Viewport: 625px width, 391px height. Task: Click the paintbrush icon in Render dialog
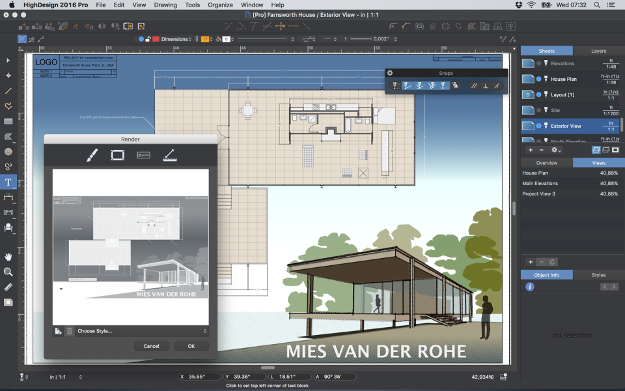click(x=92, y=155)
